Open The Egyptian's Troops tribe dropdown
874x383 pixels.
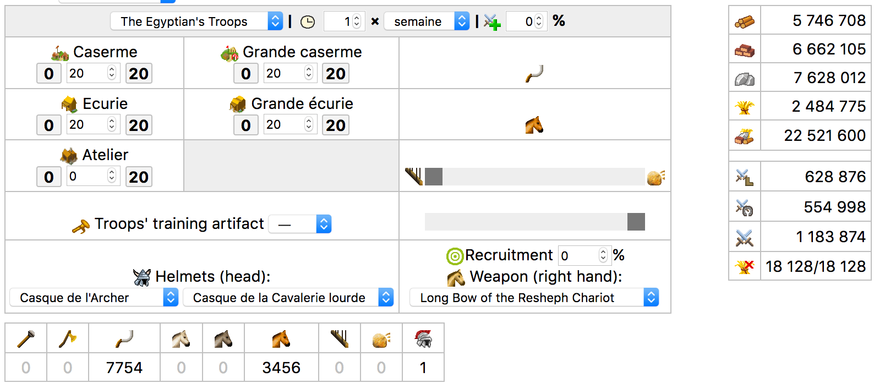pos(197,21)
